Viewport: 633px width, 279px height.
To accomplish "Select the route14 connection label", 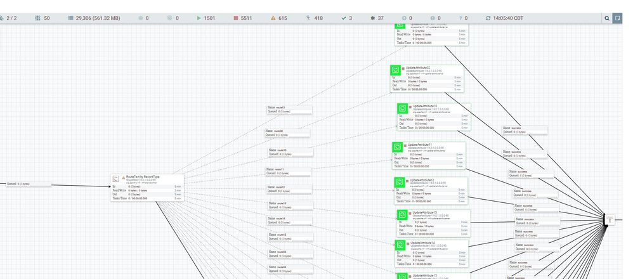I will pyautogui.click(x=289, y=221).
